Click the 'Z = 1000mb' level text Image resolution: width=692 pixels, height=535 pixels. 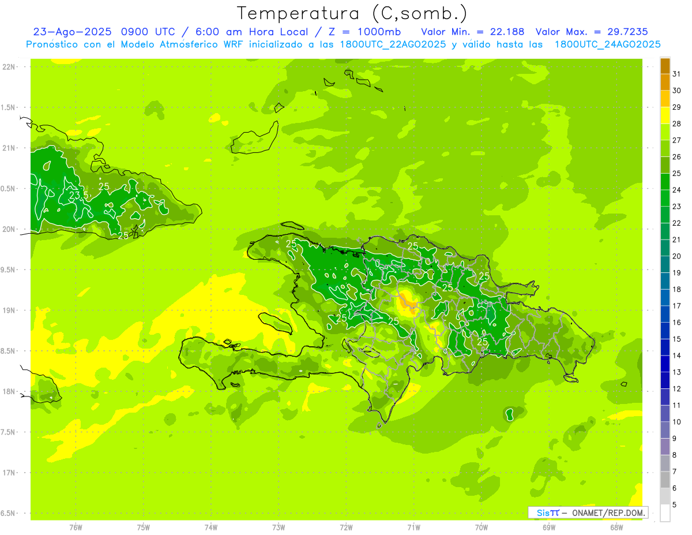tap(363, 32)
